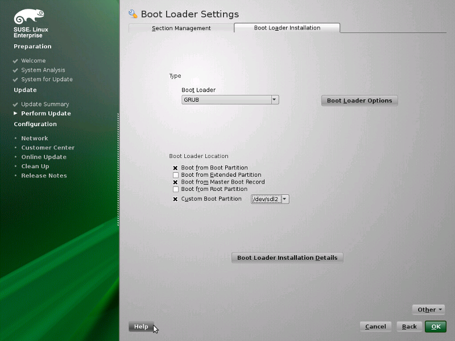
Task: Open the Boot Loader type dropdown
Action: tap(275, 99)
